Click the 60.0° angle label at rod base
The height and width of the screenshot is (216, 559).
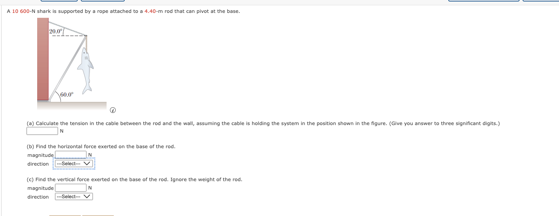tap(67, 95)
